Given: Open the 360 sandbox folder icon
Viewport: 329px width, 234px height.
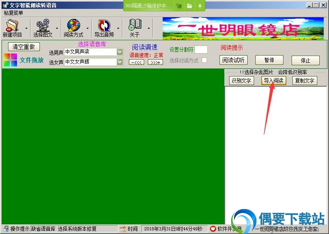Looking at the screenshot, I should pyautogui.click(x=190, y=6).
